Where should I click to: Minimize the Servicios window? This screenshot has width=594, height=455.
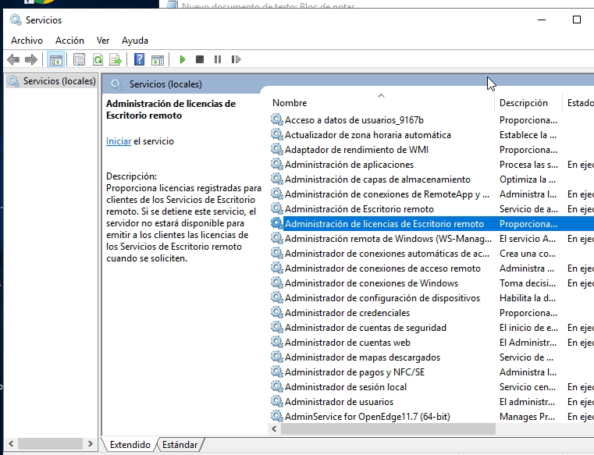point(542,20)
